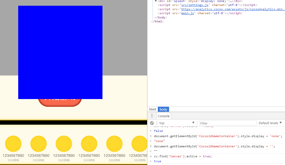Open the src/settings.js script link
This screenshot has height=165, width=285.
tap(195, 5)
